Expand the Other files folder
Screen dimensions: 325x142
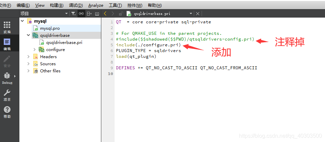coord(29,71)
